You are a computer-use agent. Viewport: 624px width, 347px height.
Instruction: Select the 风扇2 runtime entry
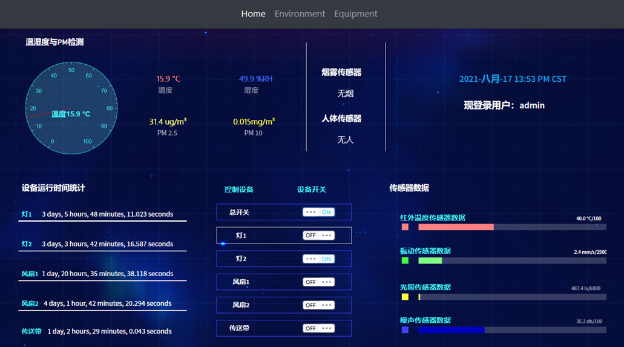coord(102,303)
